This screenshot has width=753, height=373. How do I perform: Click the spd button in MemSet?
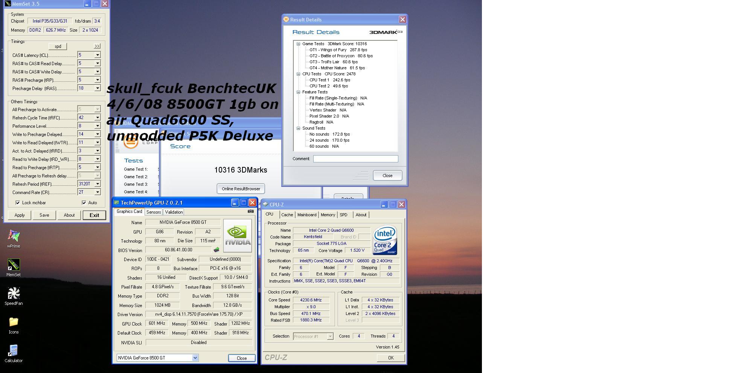58,46
